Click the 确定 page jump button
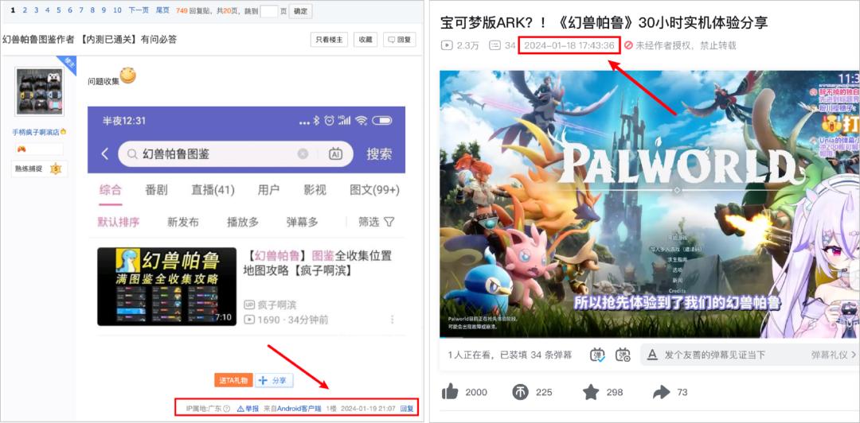 300,11
